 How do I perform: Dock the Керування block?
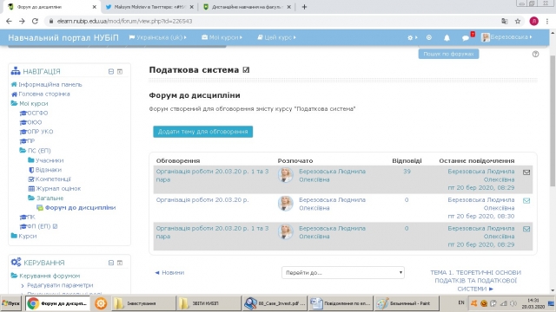pos(120,263)
